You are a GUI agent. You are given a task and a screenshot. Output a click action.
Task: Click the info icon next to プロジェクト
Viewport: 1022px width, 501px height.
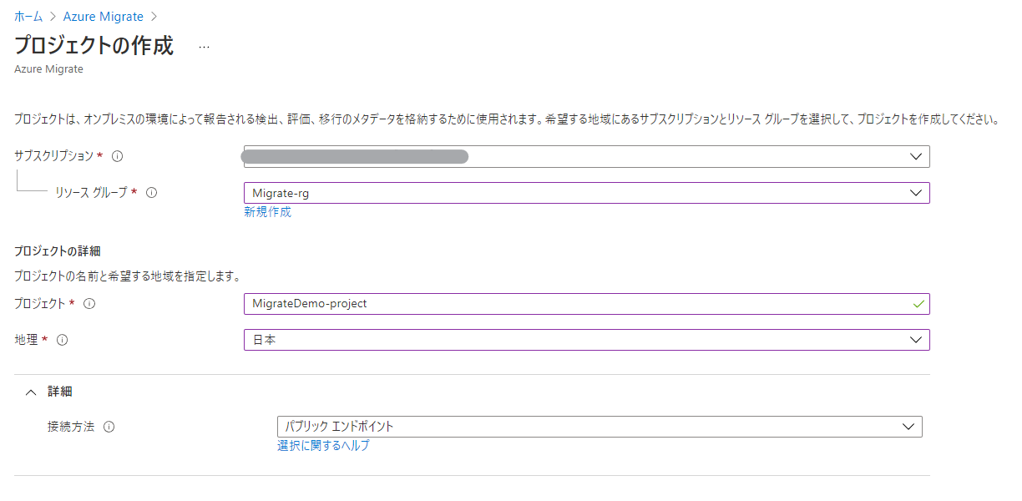click(89, 304)
